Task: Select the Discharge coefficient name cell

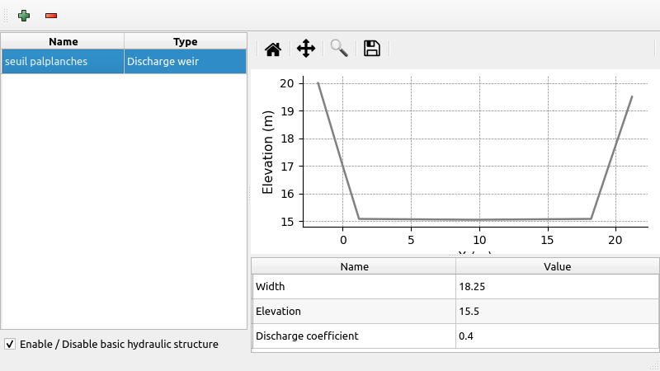Action: (x=354, y=336)
